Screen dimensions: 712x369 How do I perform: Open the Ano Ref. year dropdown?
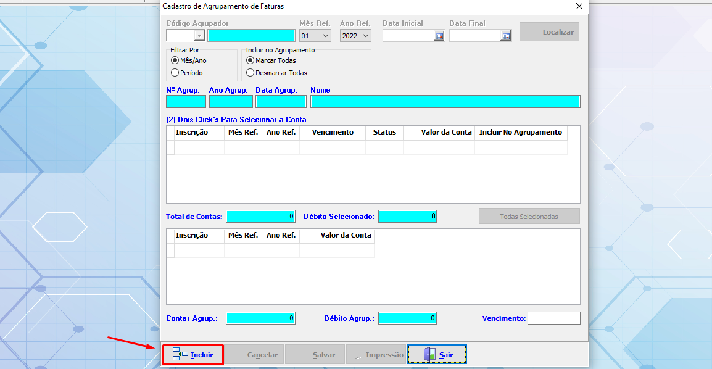click(x=366, y=36)
